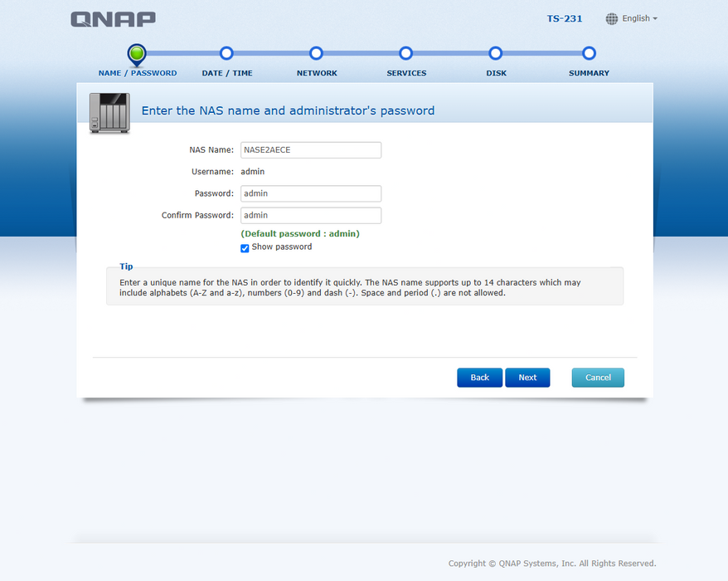
Task: Click the NAME / PASSWORD step label
Action: coord(138,73)
